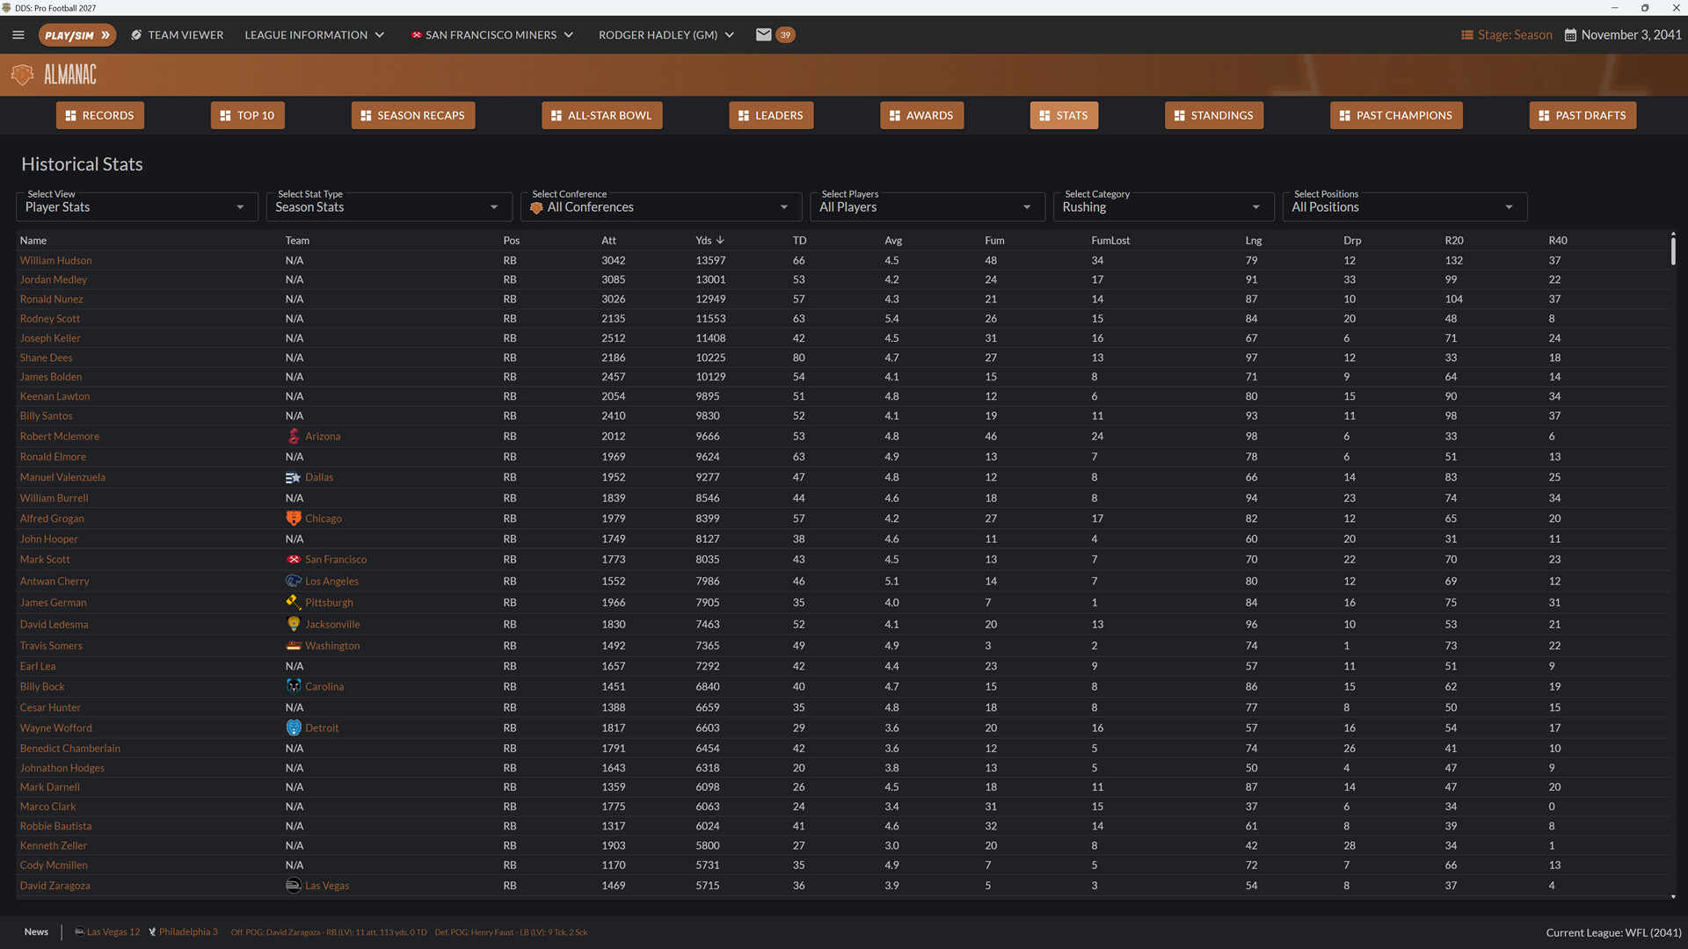
Task: Open the Select Players dropdown
Action: (x=928, y=207)
